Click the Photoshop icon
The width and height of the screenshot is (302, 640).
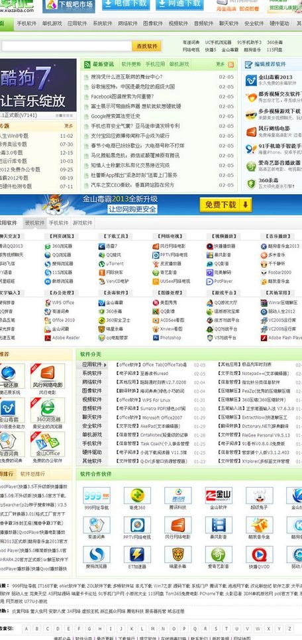156,337
